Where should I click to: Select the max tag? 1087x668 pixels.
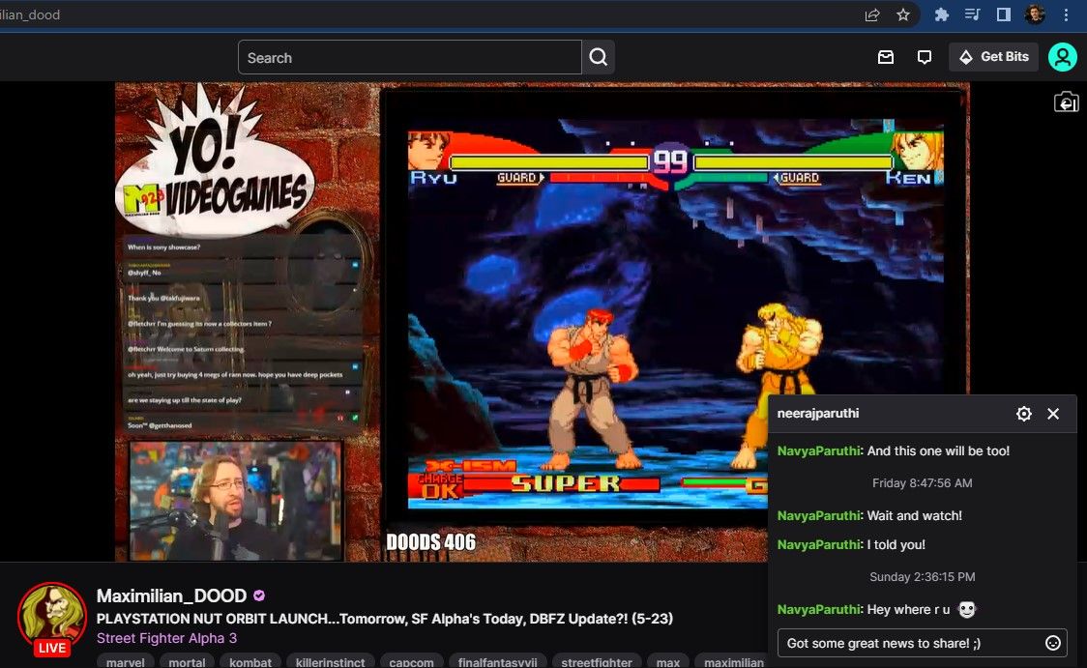coord(668,662)
